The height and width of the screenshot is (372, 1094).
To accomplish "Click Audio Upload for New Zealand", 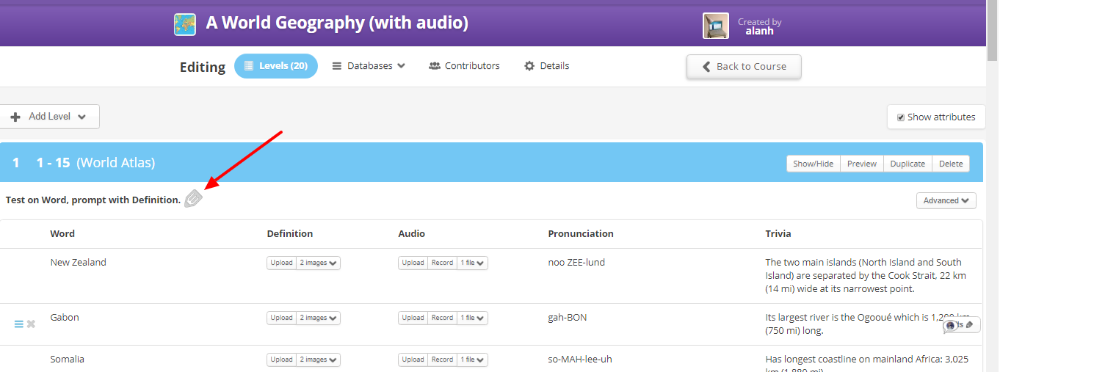I will click(413, 263).
